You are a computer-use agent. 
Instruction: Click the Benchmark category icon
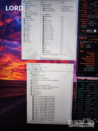click(x=24, y=42)
